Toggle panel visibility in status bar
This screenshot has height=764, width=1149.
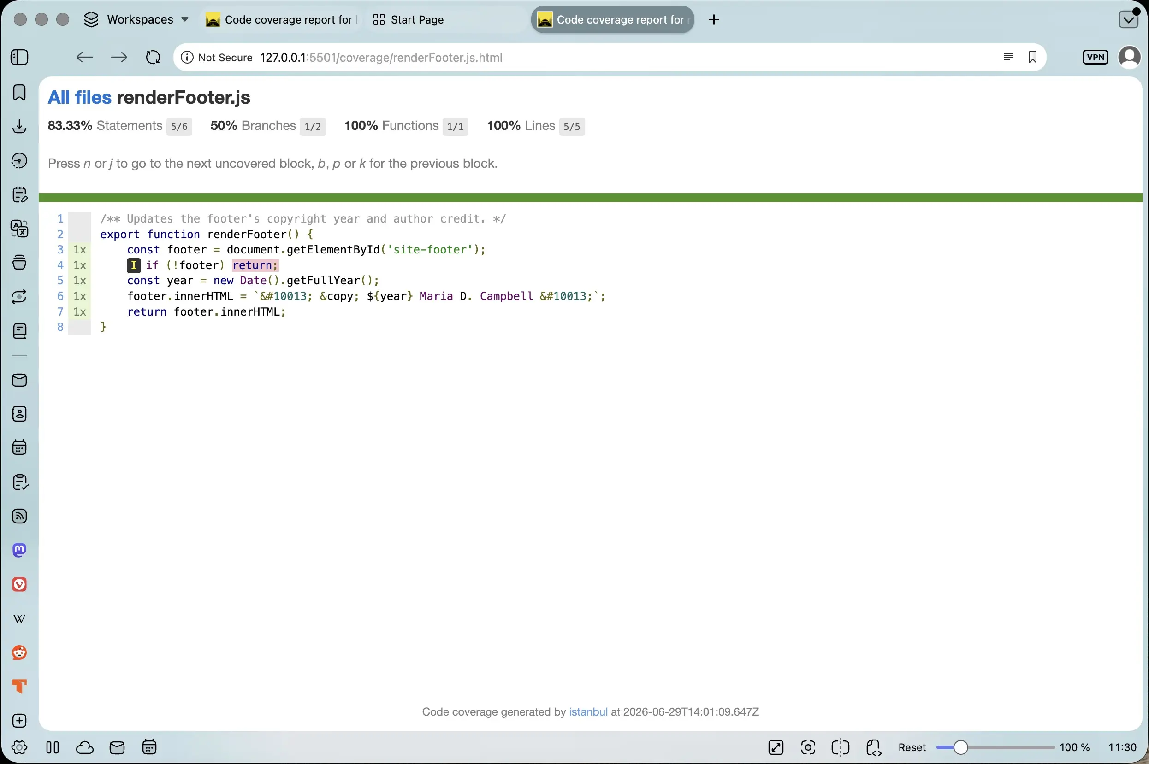tap(53, 747)
